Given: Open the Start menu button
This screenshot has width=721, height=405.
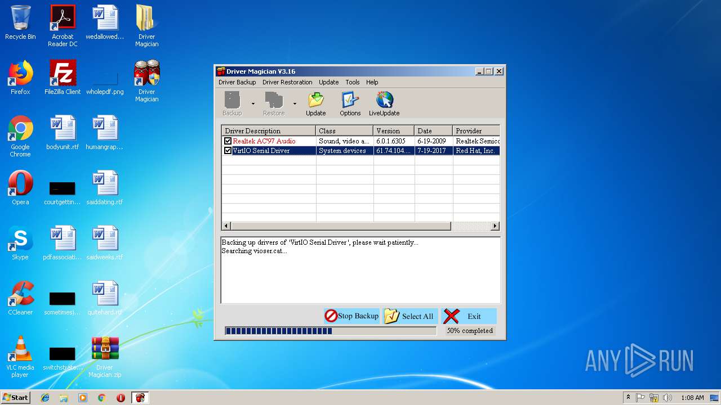Looking at the screenshot, I should 15,398.
